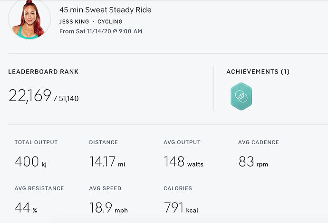
Task: Click the teal achievement badge icon
Action: click(241, 97)
